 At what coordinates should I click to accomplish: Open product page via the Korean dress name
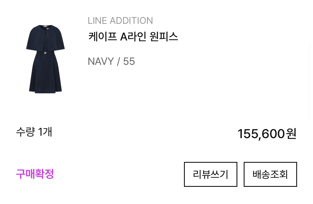coord(133,37)
